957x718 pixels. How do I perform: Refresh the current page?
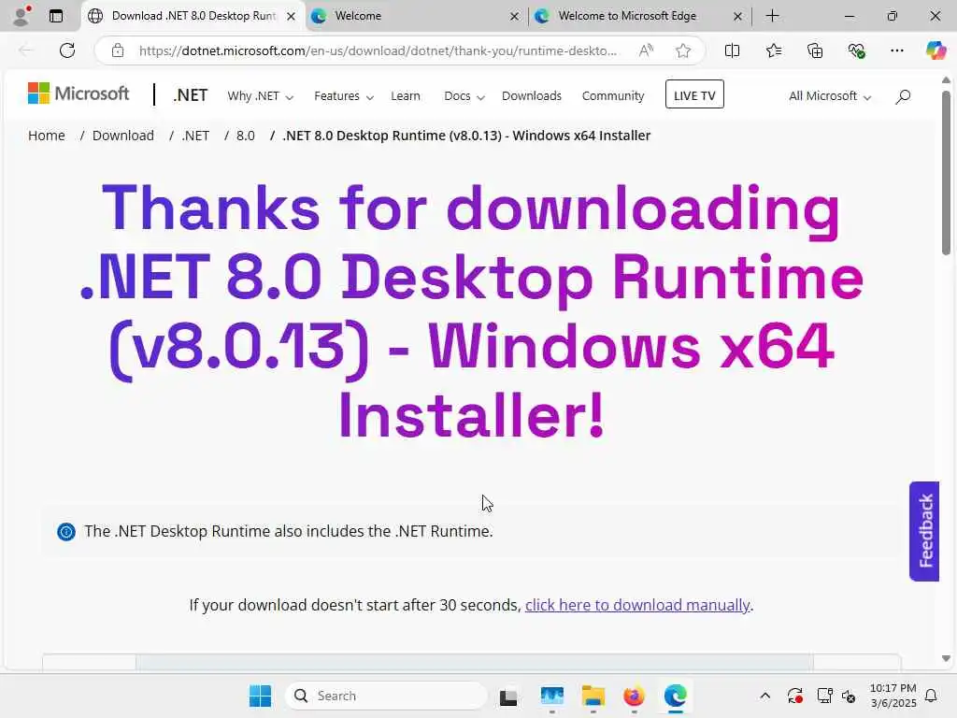point(67,50)
